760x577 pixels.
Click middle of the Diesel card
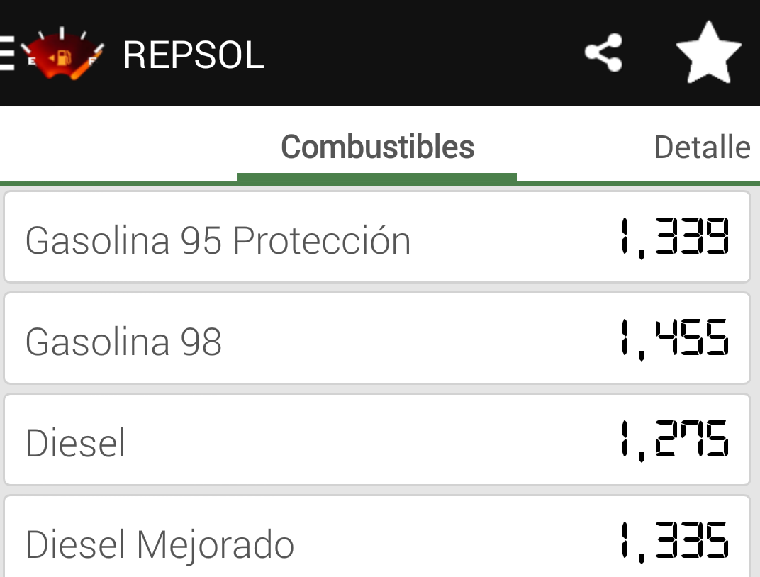[x=377, y=440]
